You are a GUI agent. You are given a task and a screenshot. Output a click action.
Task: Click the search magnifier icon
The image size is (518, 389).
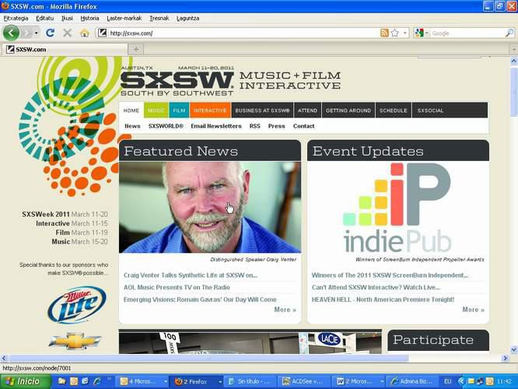(x=509, y=33)
